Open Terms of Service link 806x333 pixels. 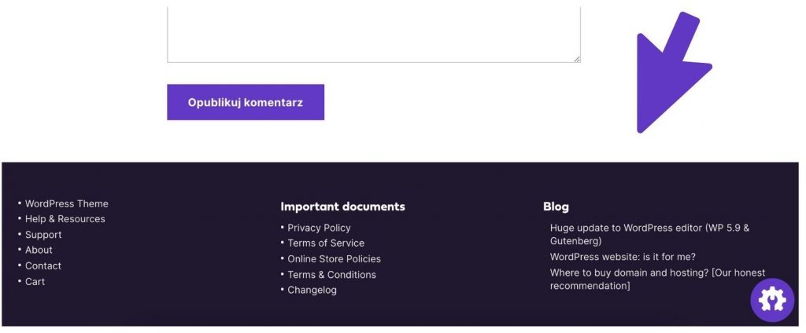tap(326, 243)
